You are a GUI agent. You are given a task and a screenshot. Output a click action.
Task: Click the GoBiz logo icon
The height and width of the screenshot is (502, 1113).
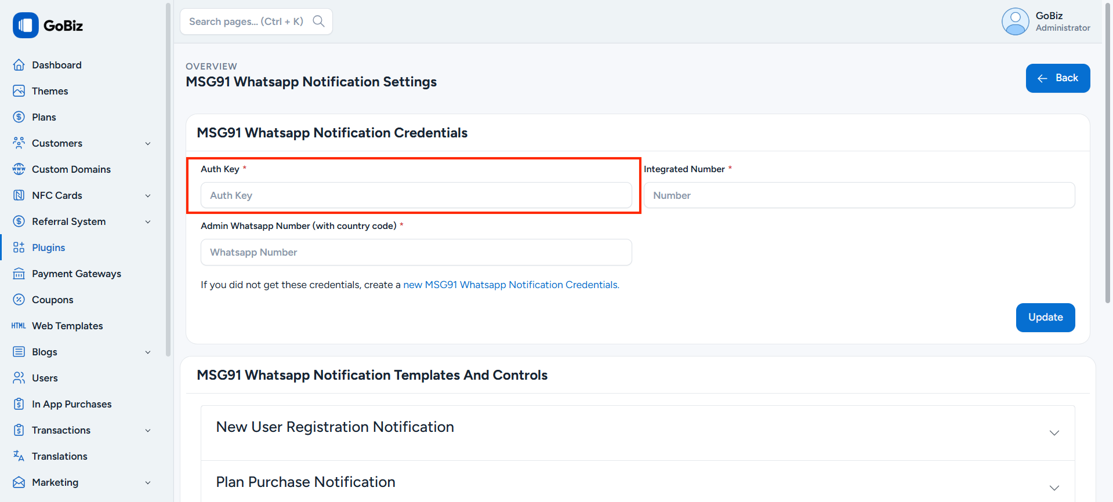click(x=26, y=26)
